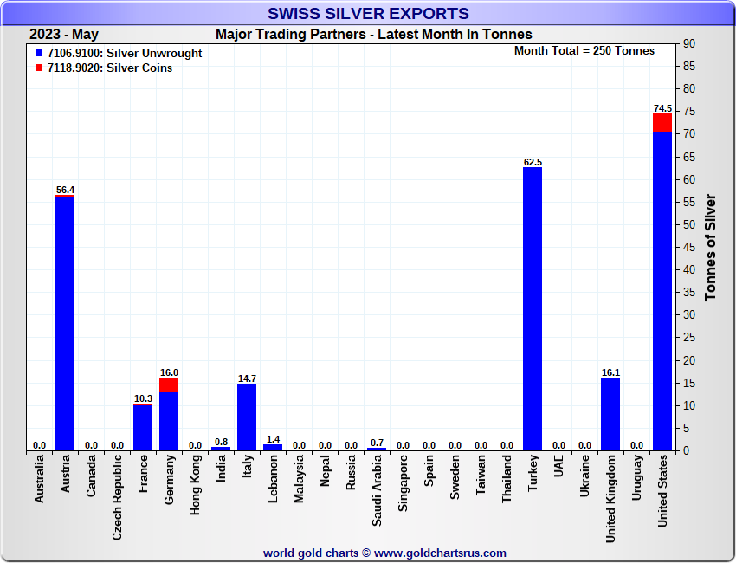
Task: Click the 2023 - May date label
Action: click(64, 35)
